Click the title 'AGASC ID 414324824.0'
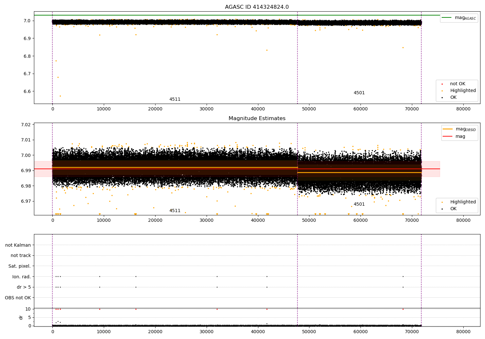Image resolution: width=485 pixels, height=339 pixels. (257, 7)
